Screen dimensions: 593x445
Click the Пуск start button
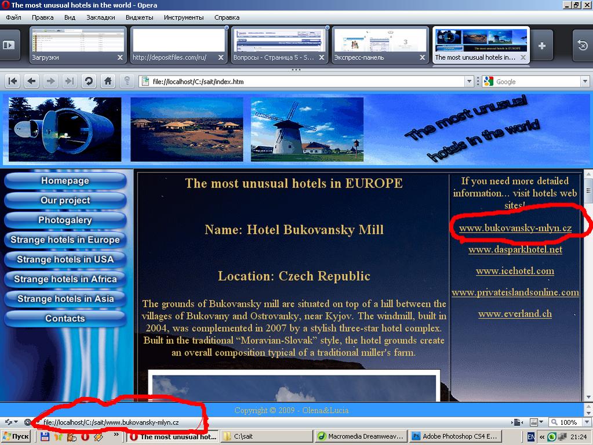tap(16, 436)
